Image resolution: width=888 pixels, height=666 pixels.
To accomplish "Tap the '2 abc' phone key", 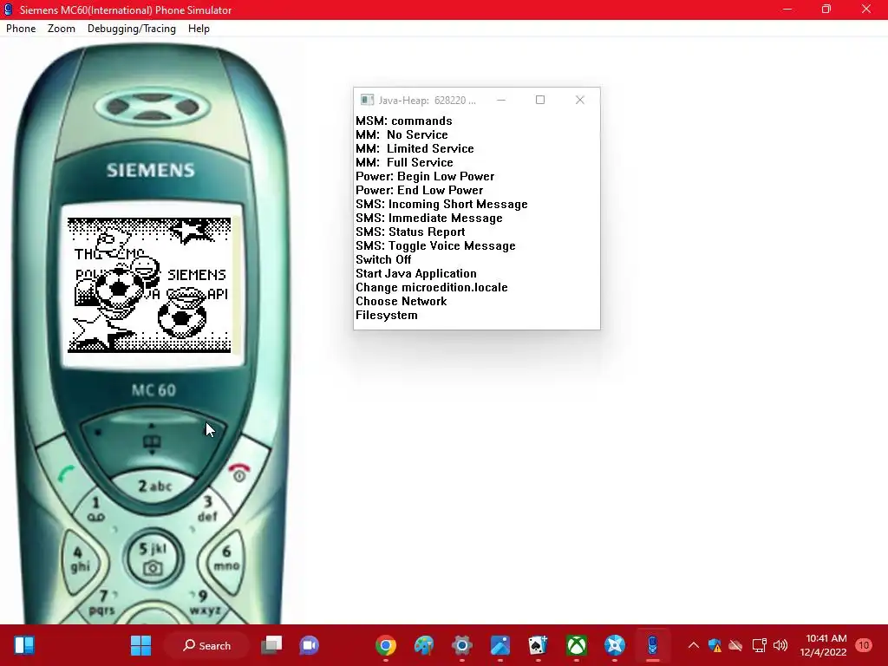I will [x=154, y=486].
